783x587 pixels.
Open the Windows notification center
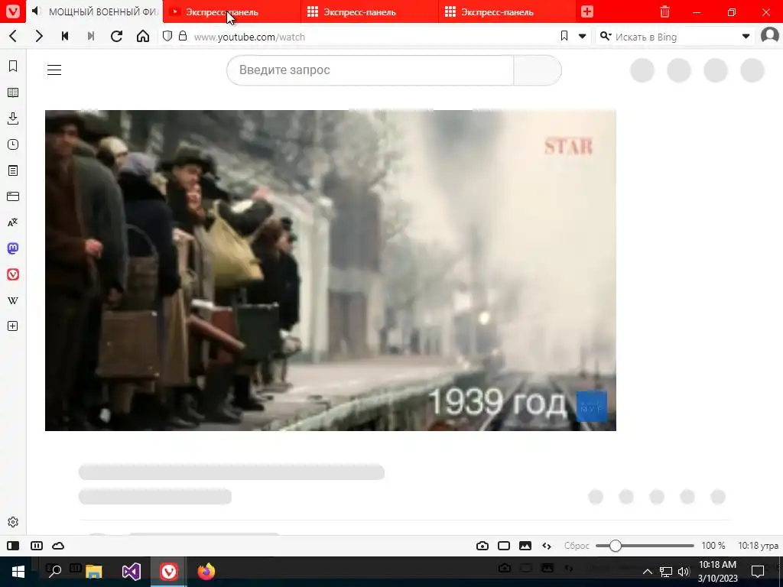[x=758, y=572]
